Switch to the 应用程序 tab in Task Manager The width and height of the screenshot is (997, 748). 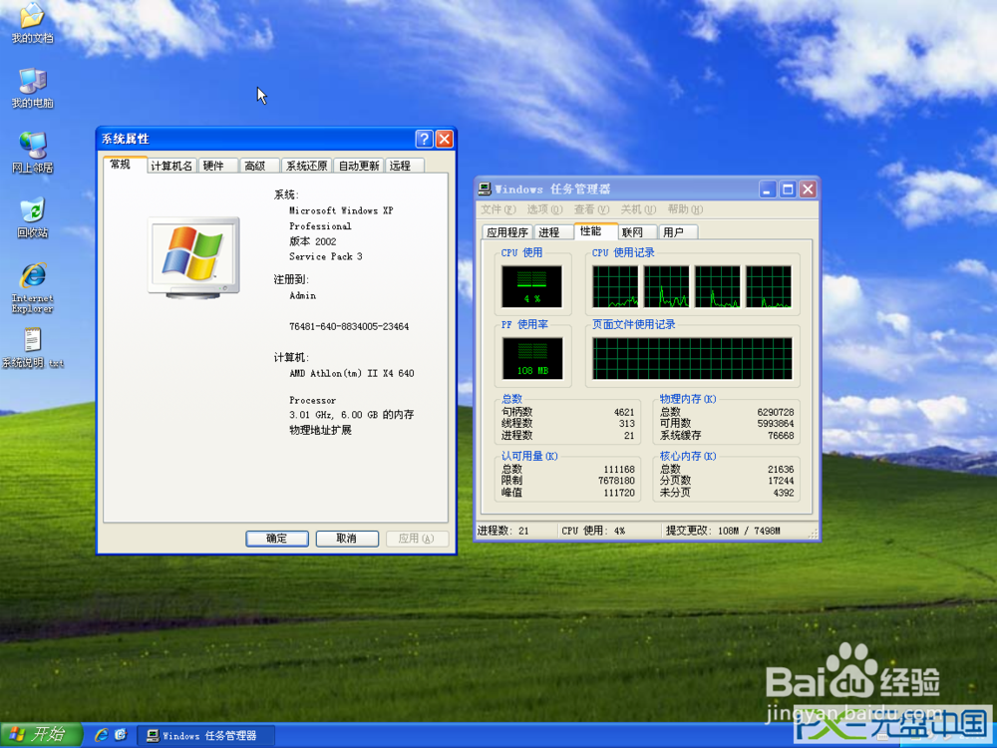tap(507, 232)
